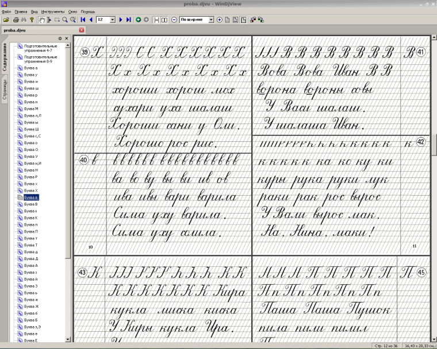The width and height of the screenshot is (437, 349).
Task: Open the Инструменты menu
Action: pos(53,11)
